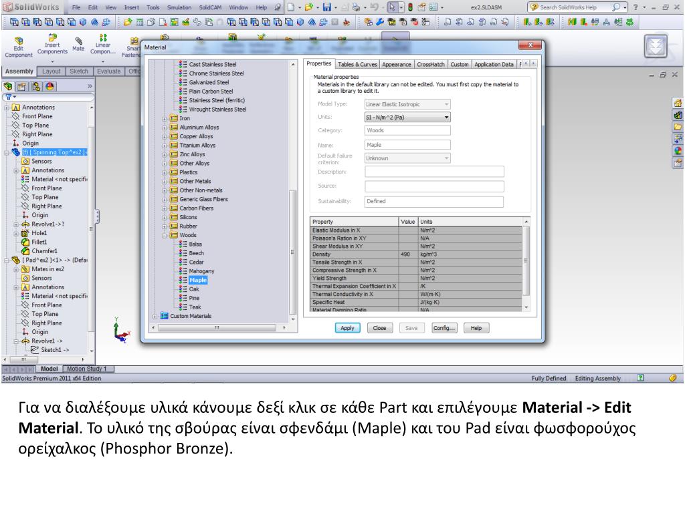Click the Linear Component Pattern icon
Image resolution: width=685 pixels, height=513 pixels.
click(103, 37)
